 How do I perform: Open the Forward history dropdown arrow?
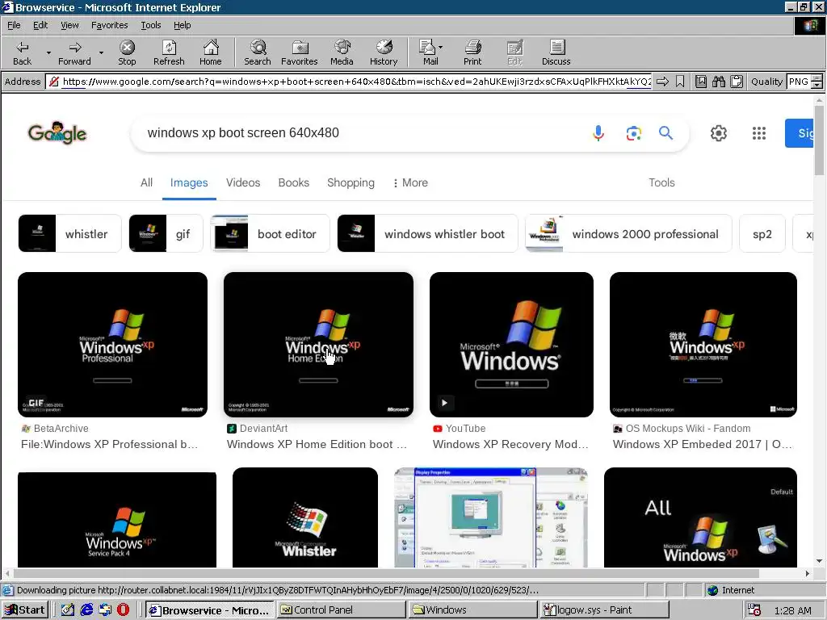click(x=101, y=52)
